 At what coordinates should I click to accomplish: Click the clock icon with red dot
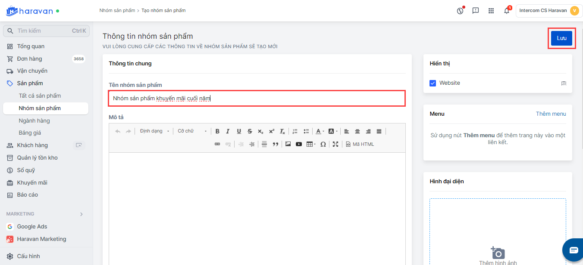[x=460, y=11]
